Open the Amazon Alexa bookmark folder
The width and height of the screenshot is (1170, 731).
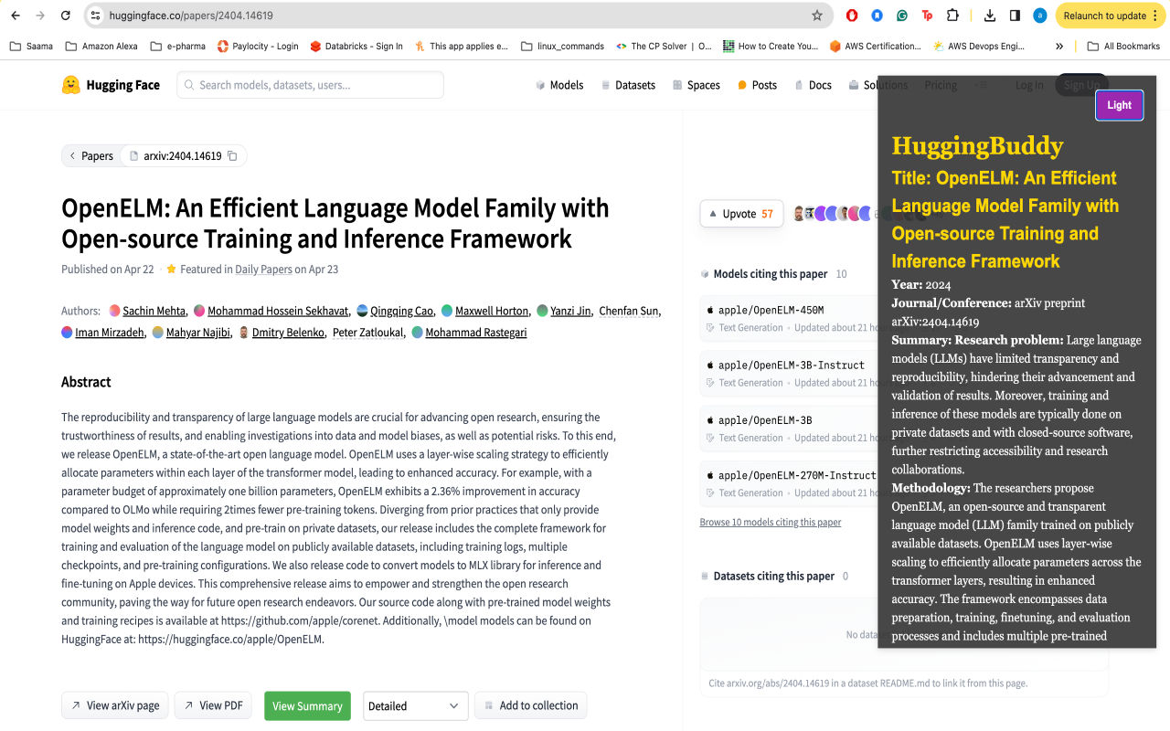point(101,46)
